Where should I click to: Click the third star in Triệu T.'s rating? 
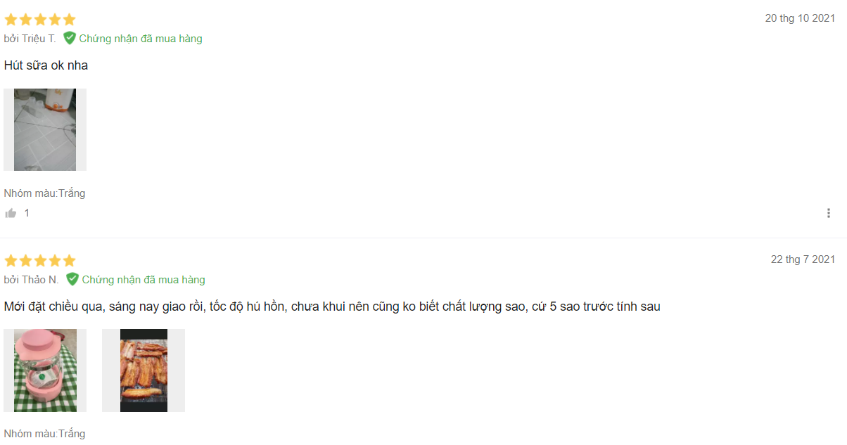pyautogui.click(x=40, y=20)
